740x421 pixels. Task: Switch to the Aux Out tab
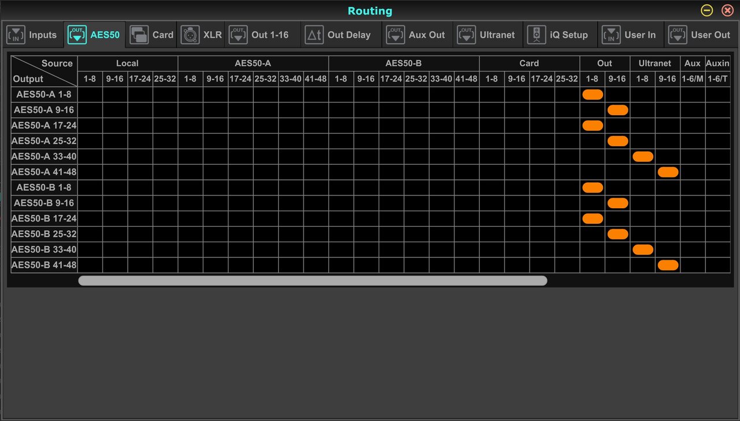[418, 35]
